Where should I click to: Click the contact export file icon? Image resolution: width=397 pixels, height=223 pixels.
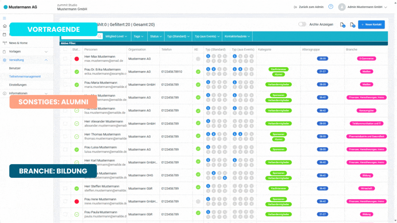[352, 25]
